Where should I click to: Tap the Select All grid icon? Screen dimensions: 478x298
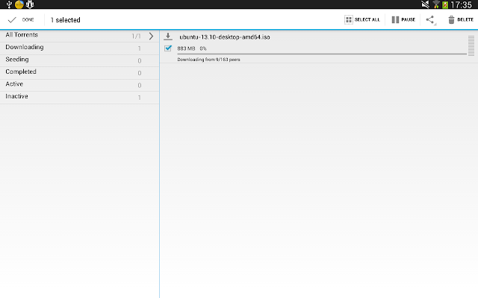tap(349, 20)
